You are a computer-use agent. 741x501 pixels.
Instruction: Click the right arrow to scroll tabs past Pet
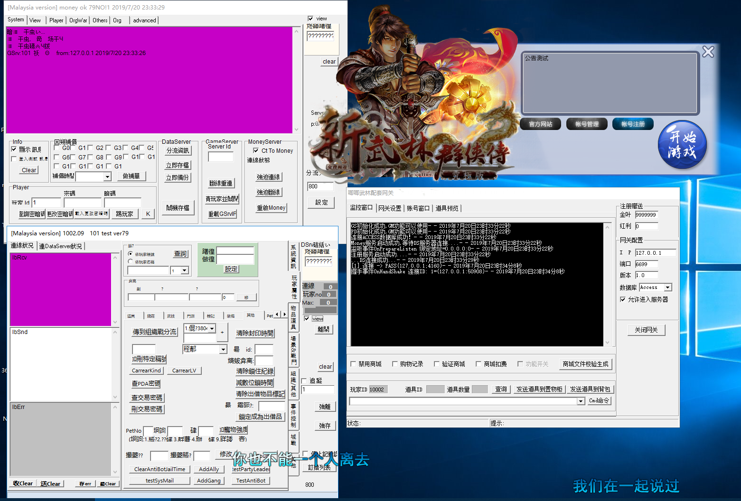284,315
